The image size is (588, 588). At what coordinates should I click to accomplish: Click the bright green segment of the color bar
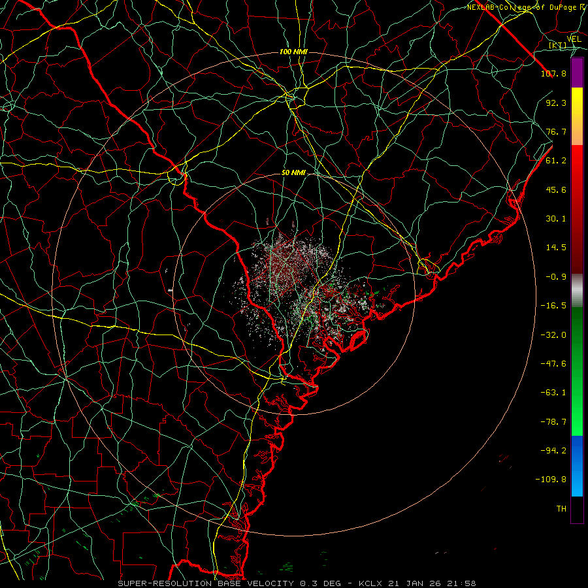tap(577, 371)
